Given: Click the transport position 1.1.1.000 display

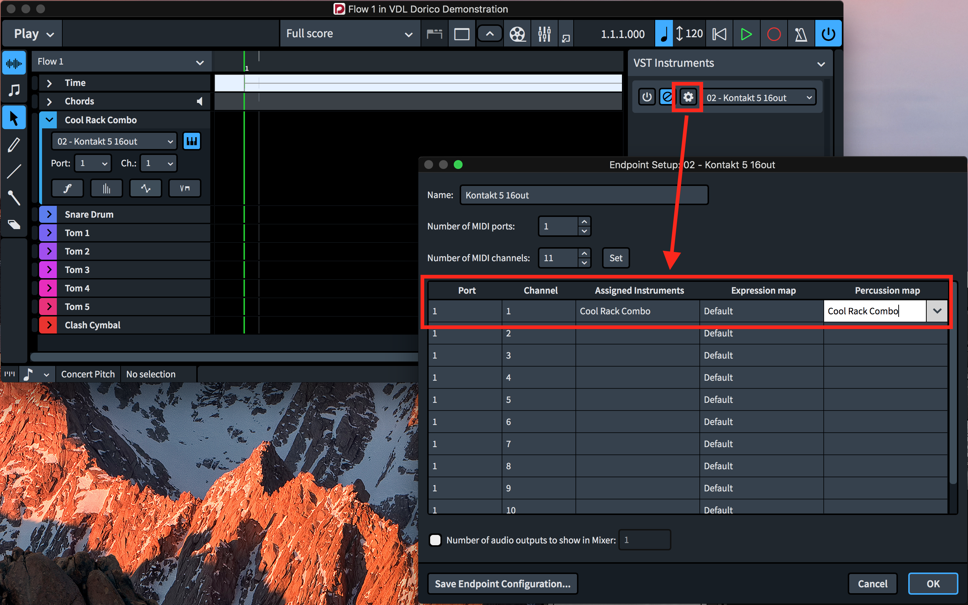Looking at the screenshot, I should [622, 34].
